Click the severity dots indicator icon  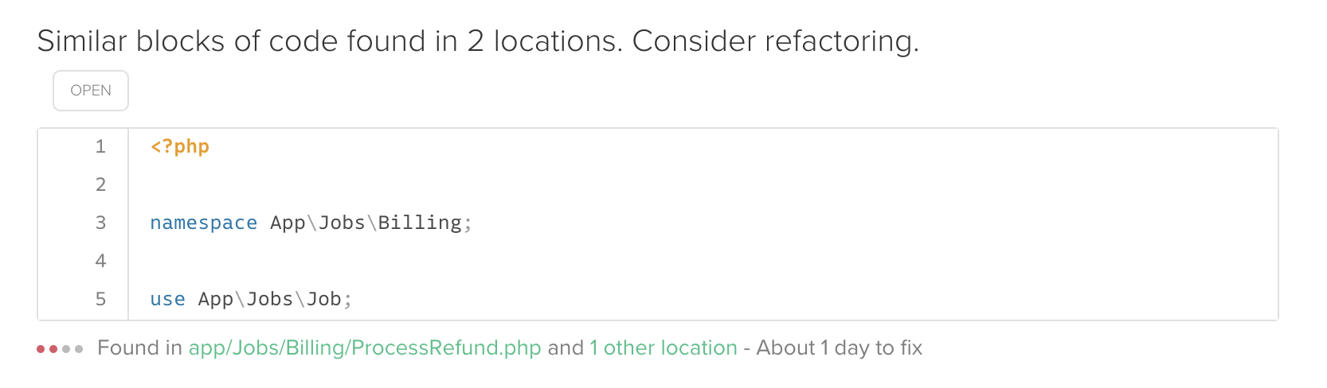click(60, 349)
